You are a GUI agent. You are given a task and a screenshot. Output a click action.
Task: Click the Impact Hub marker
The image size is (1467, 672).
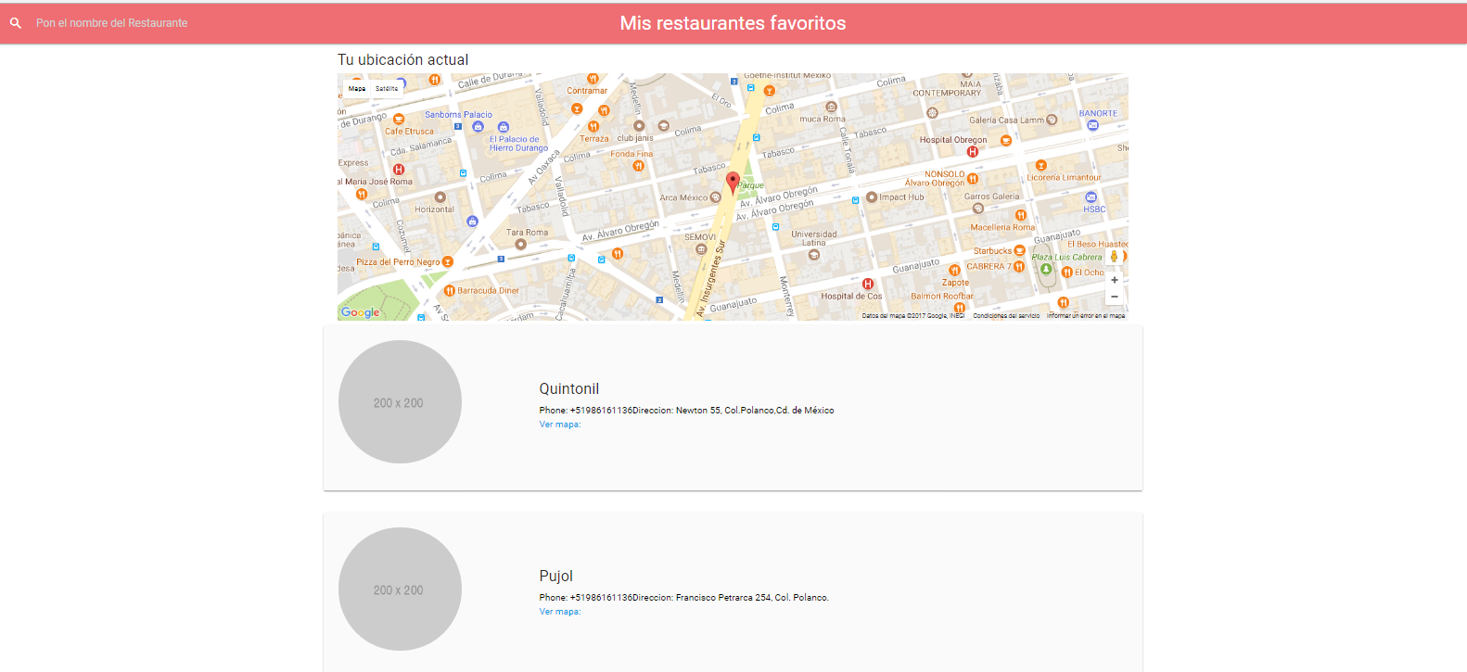[871, 197]
